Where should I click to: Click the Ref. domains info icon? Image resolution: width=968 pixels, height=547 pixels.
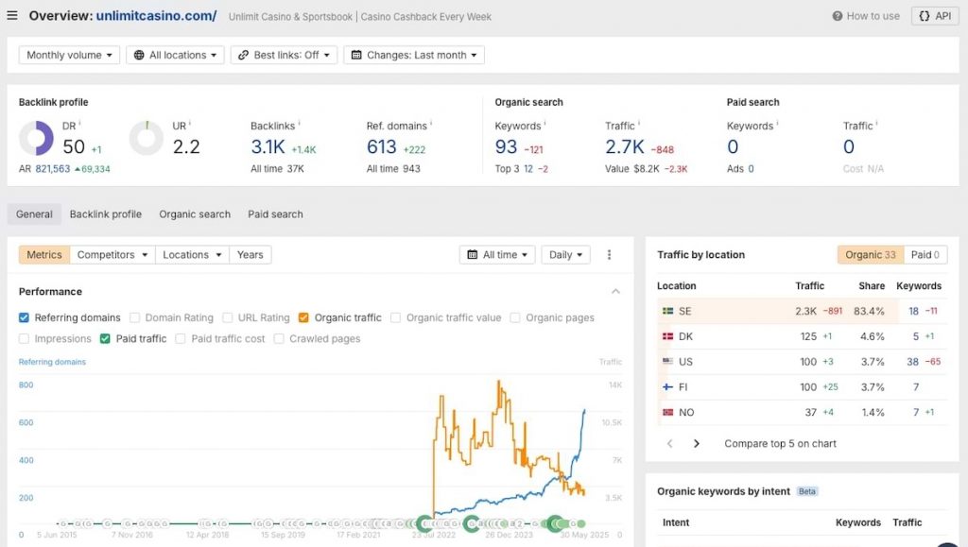431,124
